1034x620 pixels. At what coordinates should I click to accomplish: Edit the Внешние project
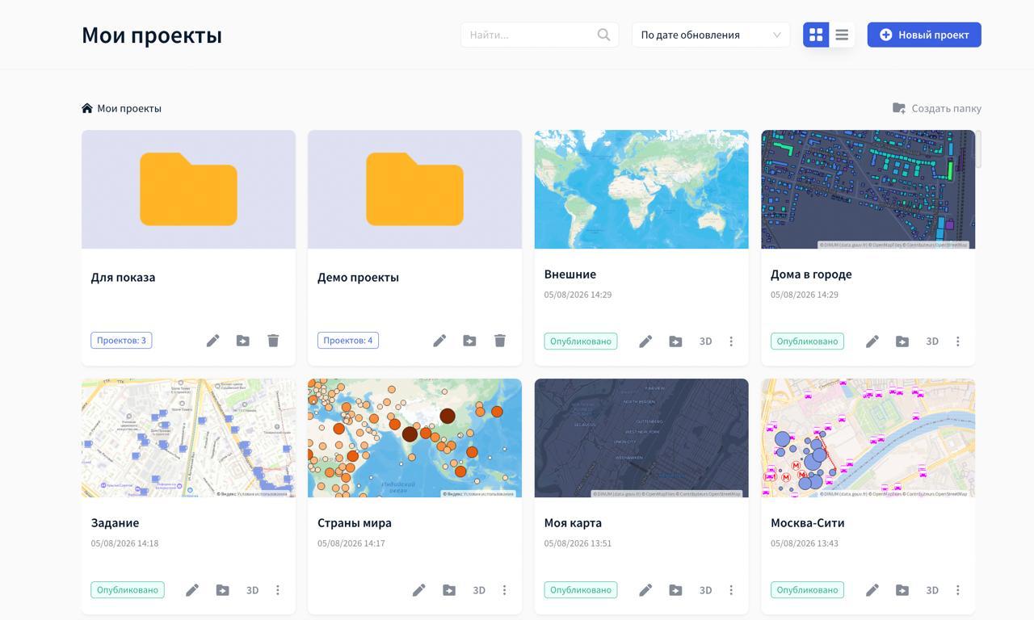(645, 341)
